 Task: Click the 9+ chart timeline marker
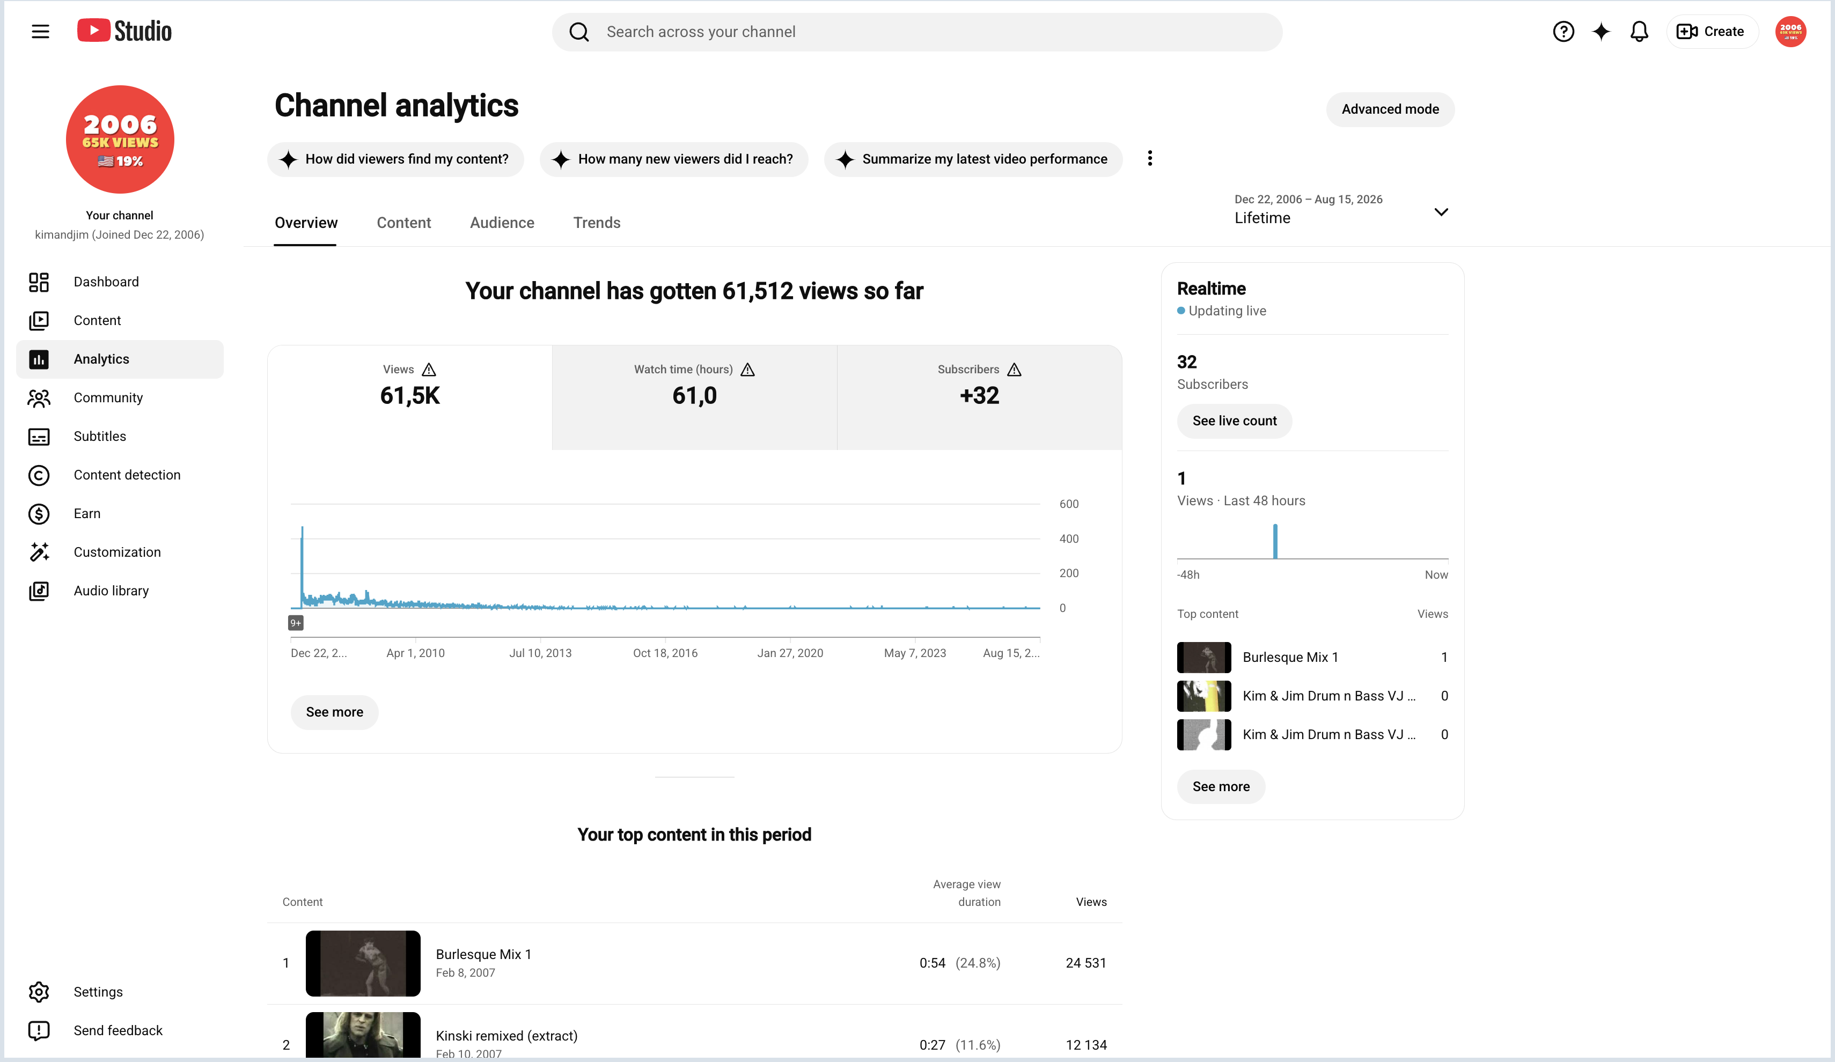tap(296, 623)
